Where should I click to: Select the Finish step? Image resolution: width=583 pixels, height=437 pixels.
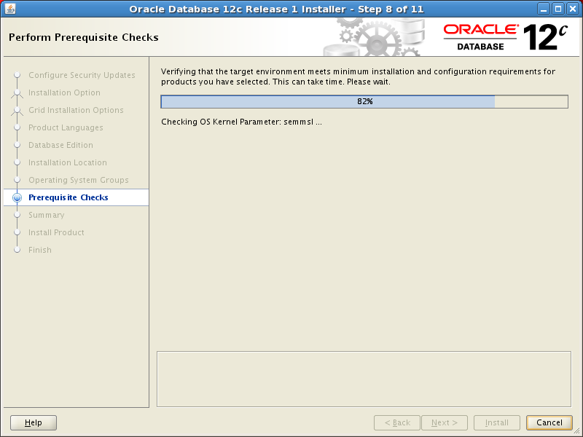pos(40,250)
